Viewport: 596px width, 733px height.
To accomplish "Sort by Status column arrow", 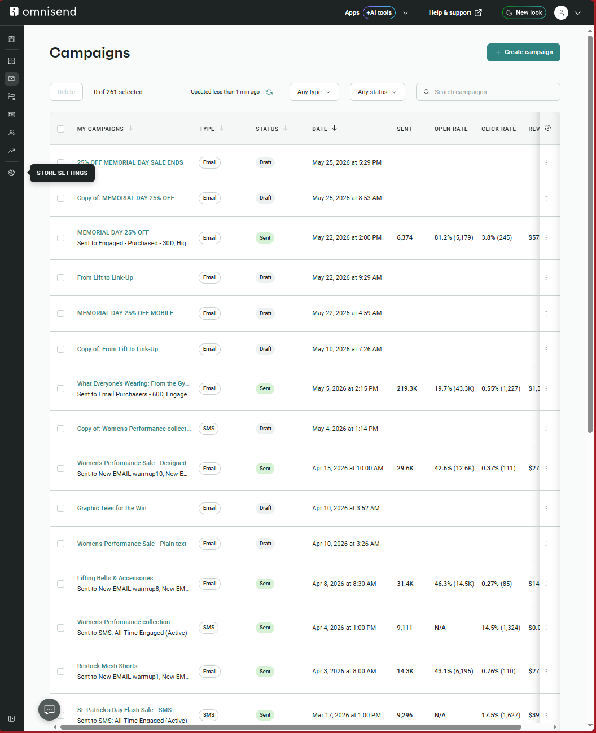I will click(286, 128).
